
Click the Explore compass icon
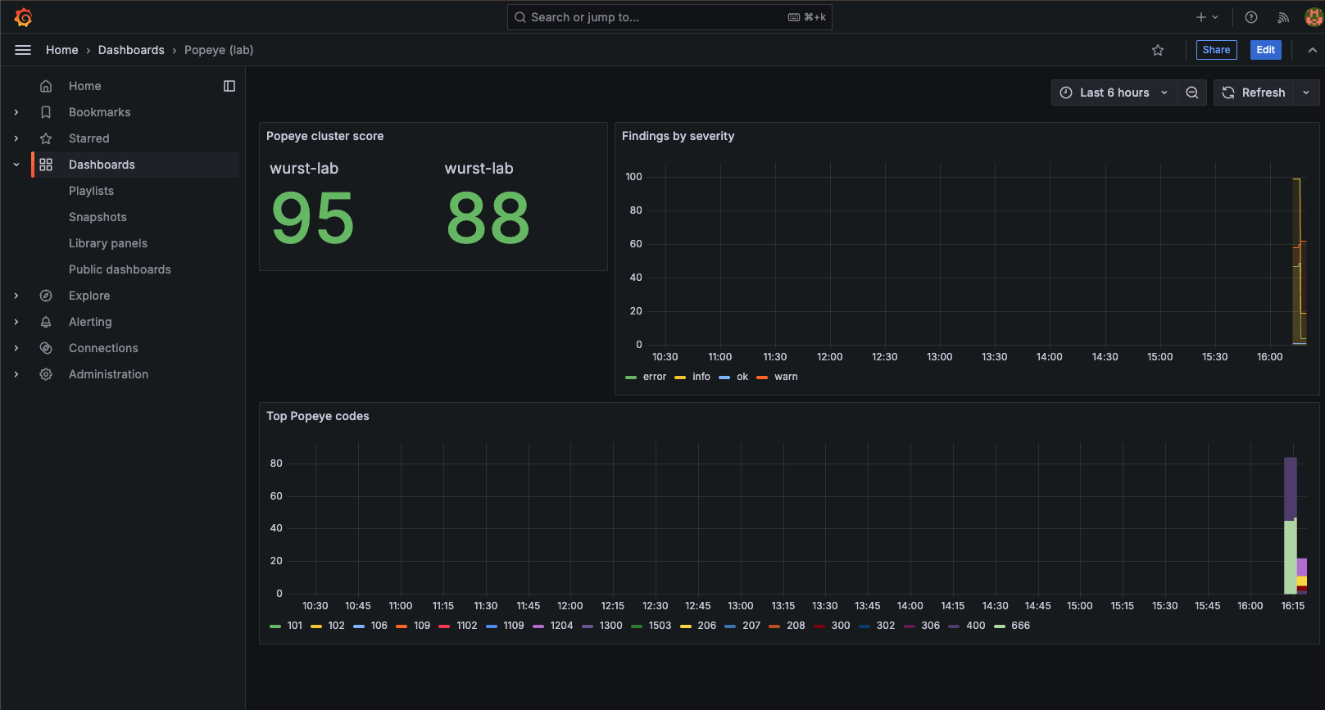(x=46, y=296)
